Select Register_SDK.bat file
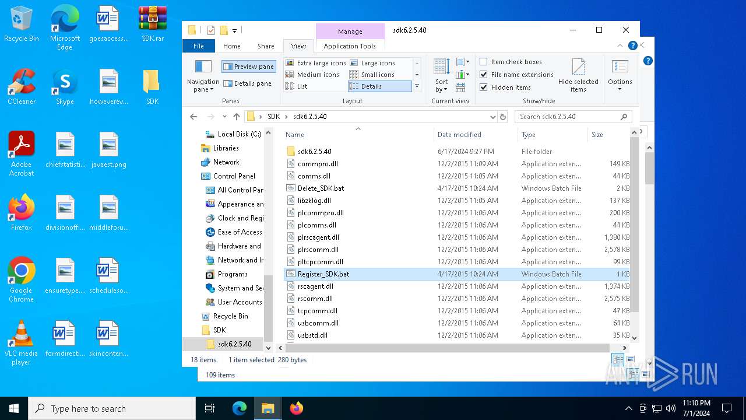Viewport: 746px width, 420px height. [x=456, y=274]
